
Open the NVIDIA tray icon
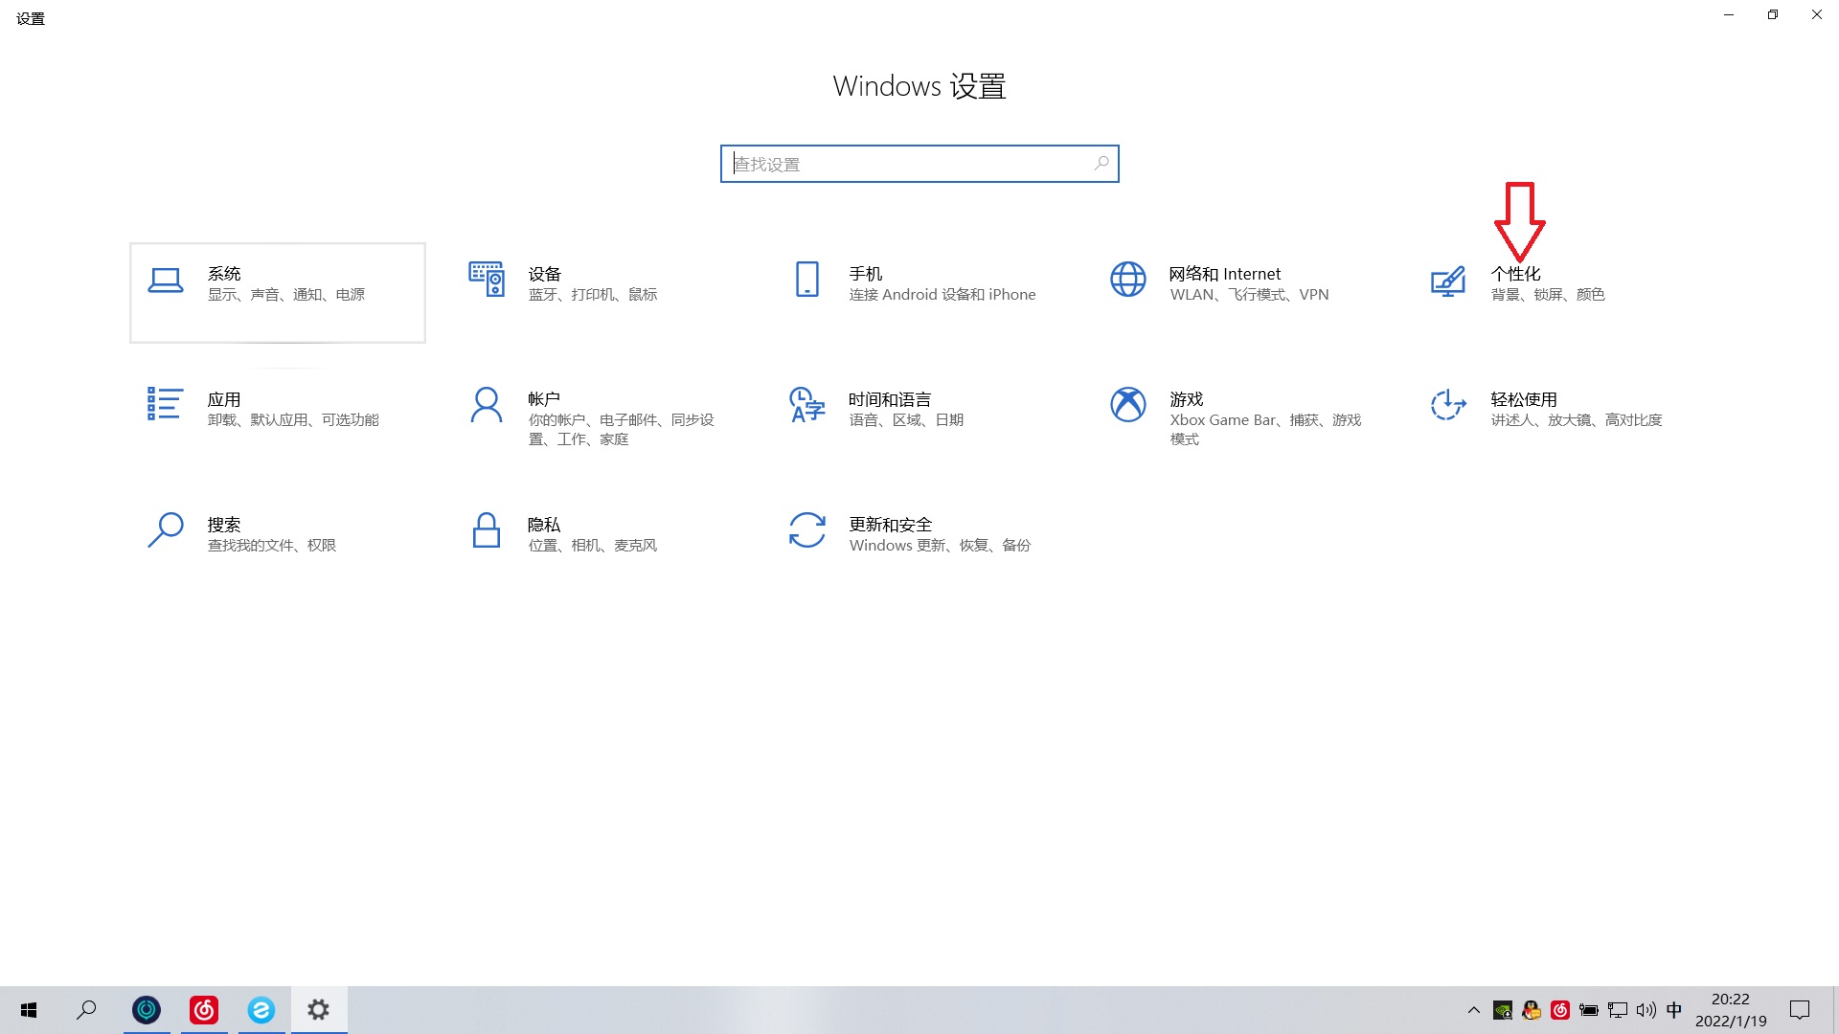tap(1503, 1010)
